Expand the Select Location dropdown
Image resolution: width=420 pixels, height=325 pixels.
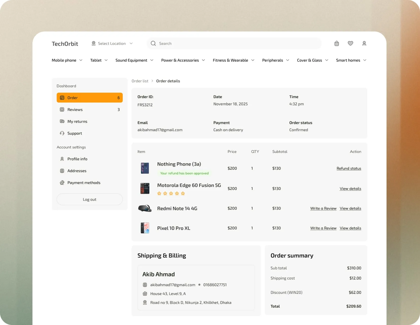coord(131,43)
